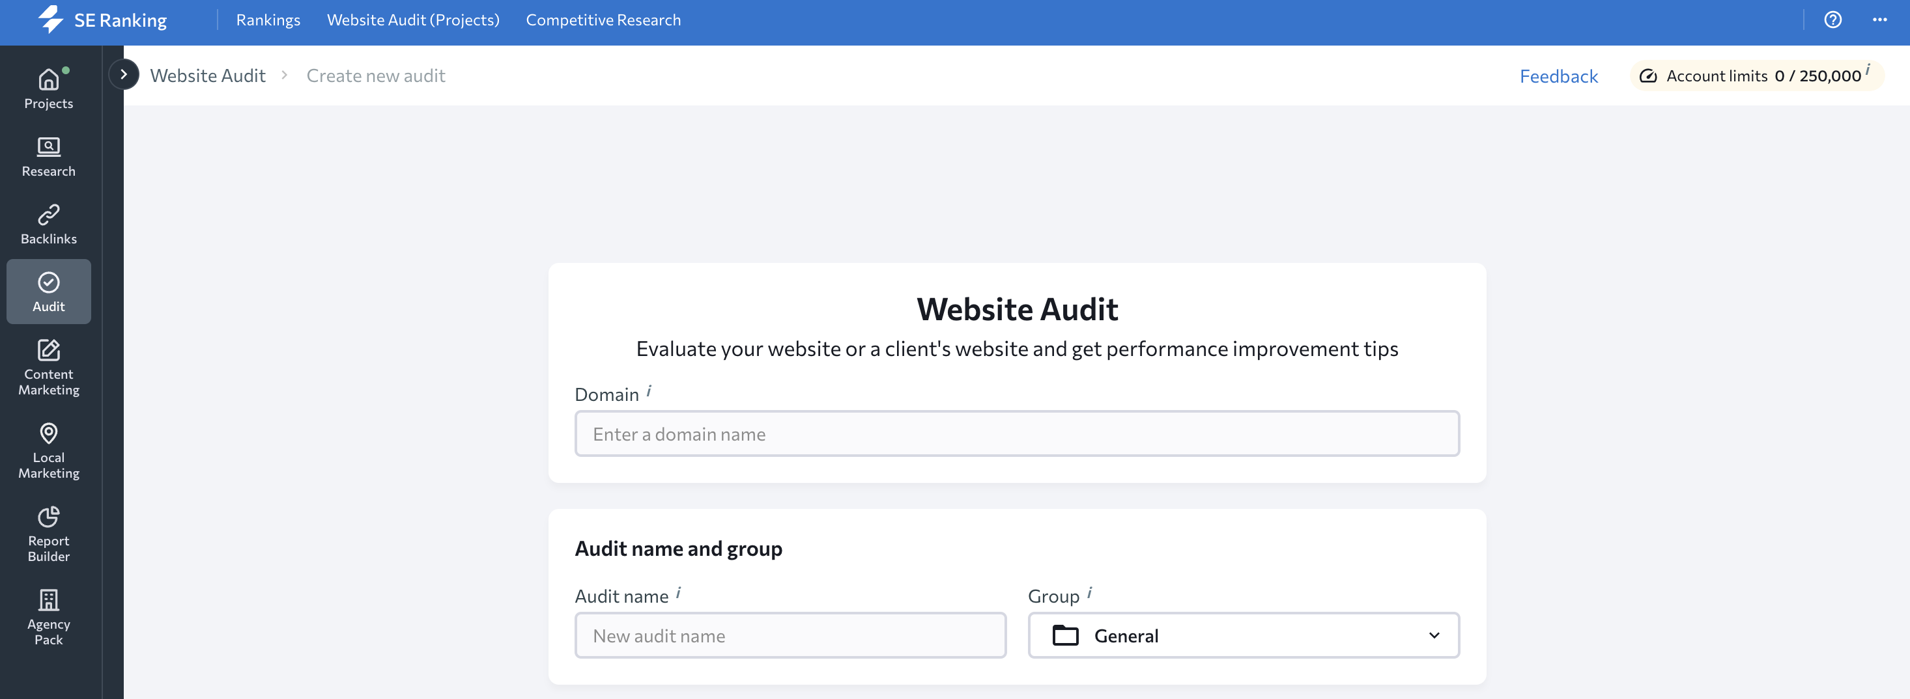Open the Research section in sidebar

pos(49,156)
